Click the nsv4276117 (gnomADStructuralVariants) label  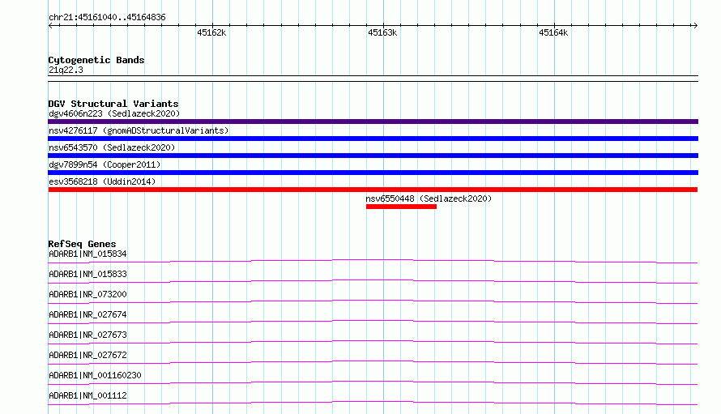click(x=139, y=130)
